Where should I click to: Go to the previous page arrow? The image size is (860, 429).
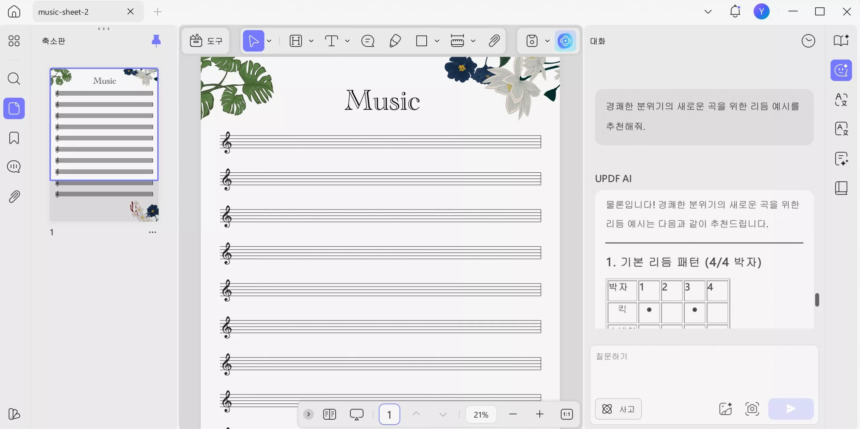[416, 414]
